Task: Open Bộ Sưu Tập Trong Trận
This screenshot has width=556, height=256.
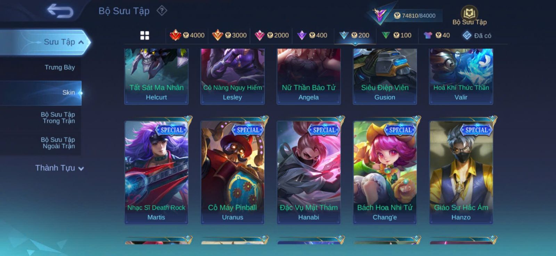Action: [x=58, y=118]
